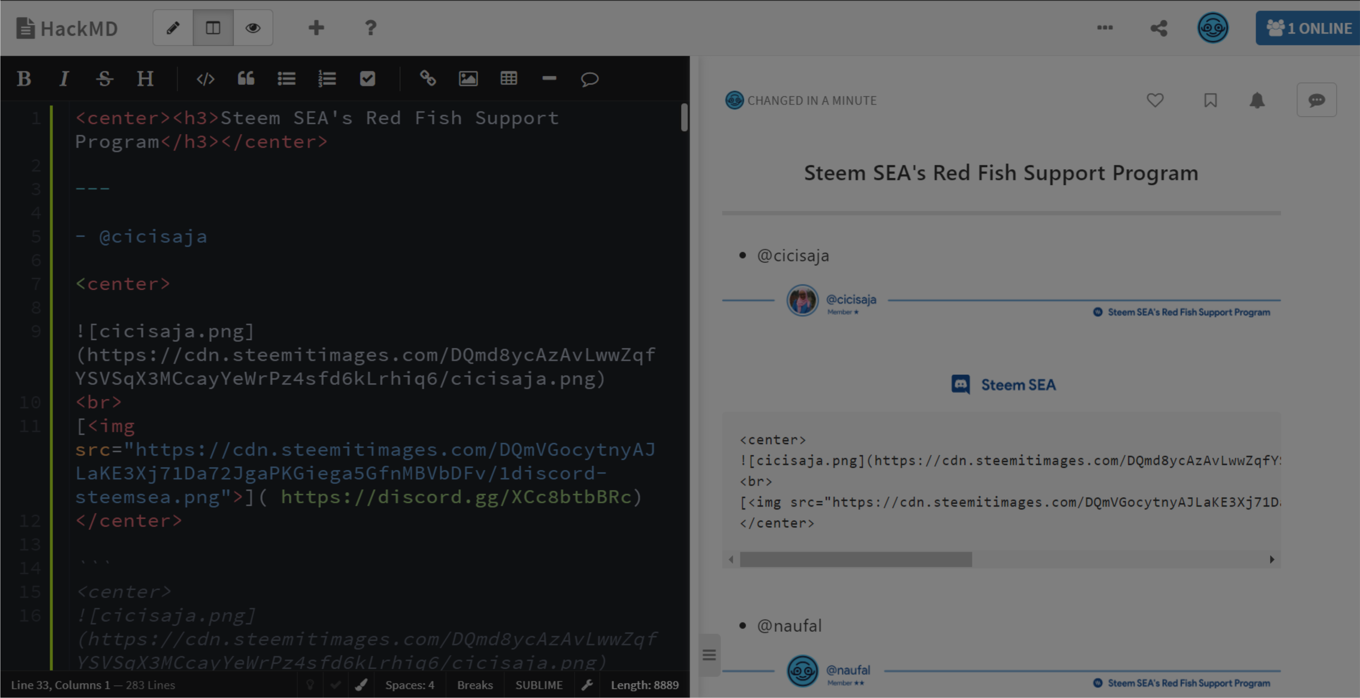
Task: Click the 1 ONLINE users button
Action: [1308, 28]
